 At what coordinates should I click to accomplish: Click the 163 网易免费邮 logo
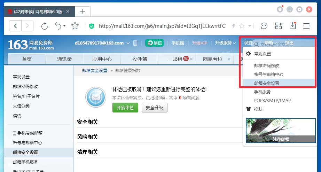[x=31, y=45]
